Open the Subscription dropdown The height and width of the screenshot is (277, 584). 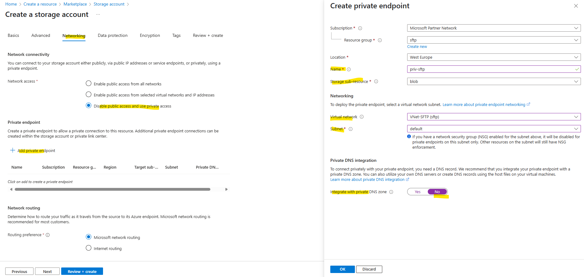pyautogui.click(x=494, y=28)
